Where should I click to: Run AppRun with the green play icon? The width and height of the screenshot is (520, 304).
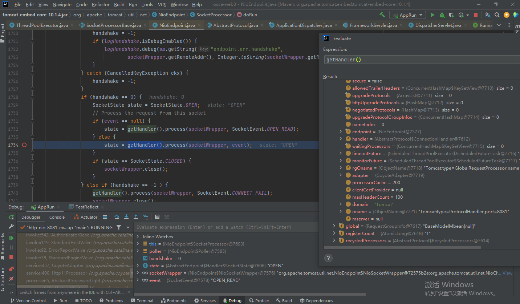[432, 15]
